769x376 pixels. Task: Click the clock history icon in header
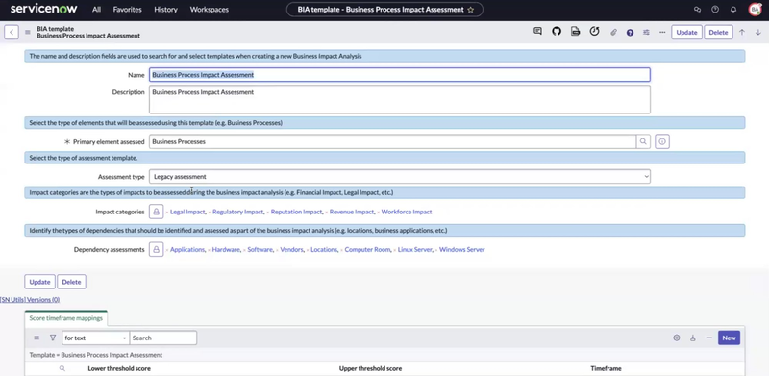(x=594, y=32)
